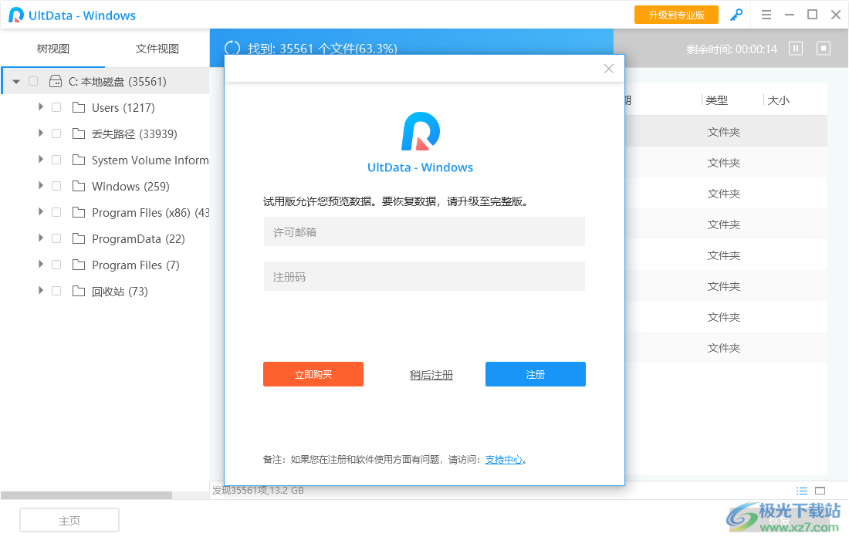849x540 pixels.
Task: Click the 许可邮箱 email input field
Action: [424, 231]
